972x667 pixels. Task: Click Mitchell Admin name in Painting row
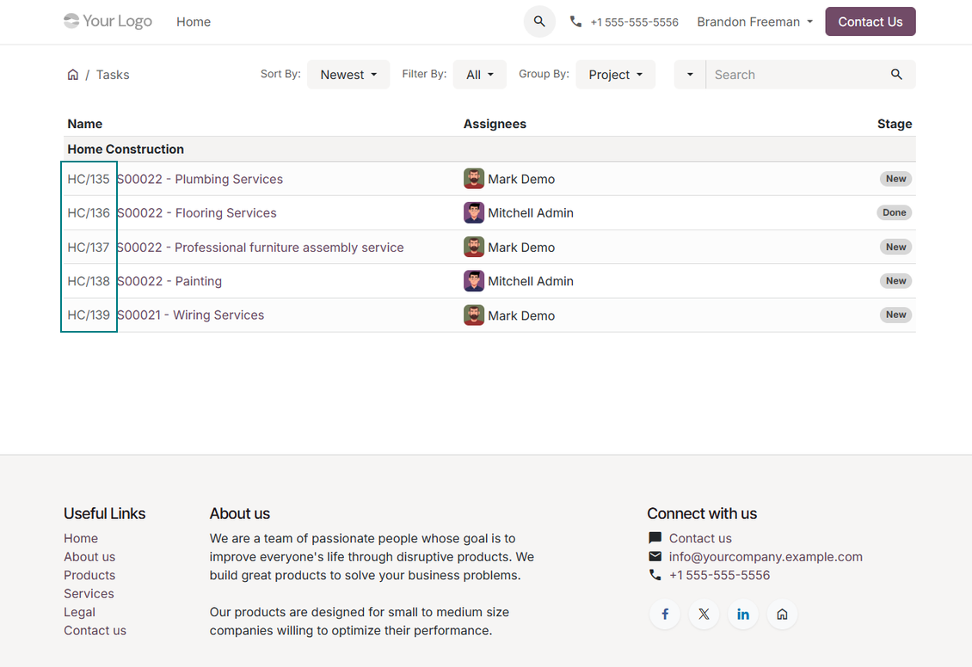pos(531,281)
